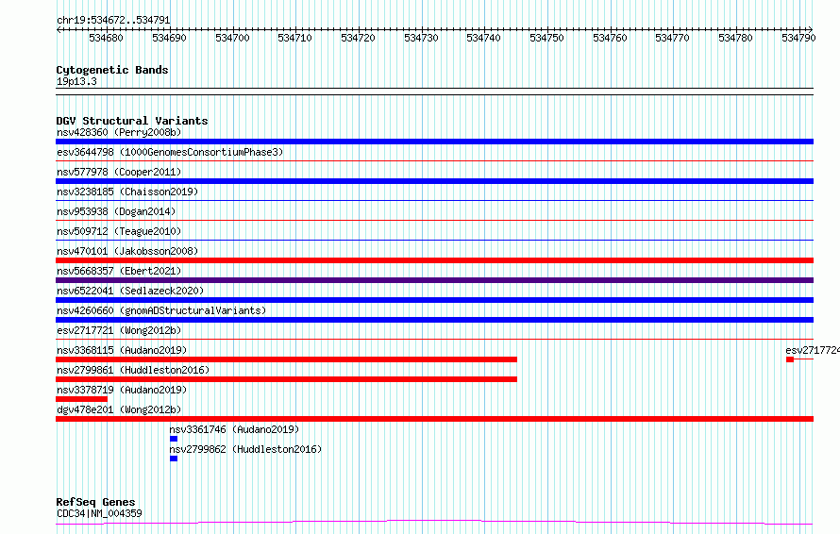Click ruler position 534780
The width and height of the screenshot is (840, 534).
click(735, 38)
